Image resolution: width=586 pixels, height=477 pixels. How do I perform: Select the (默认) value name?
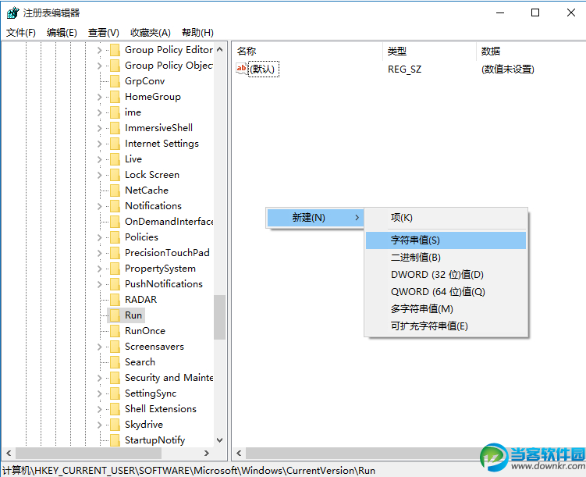point(264,69)
